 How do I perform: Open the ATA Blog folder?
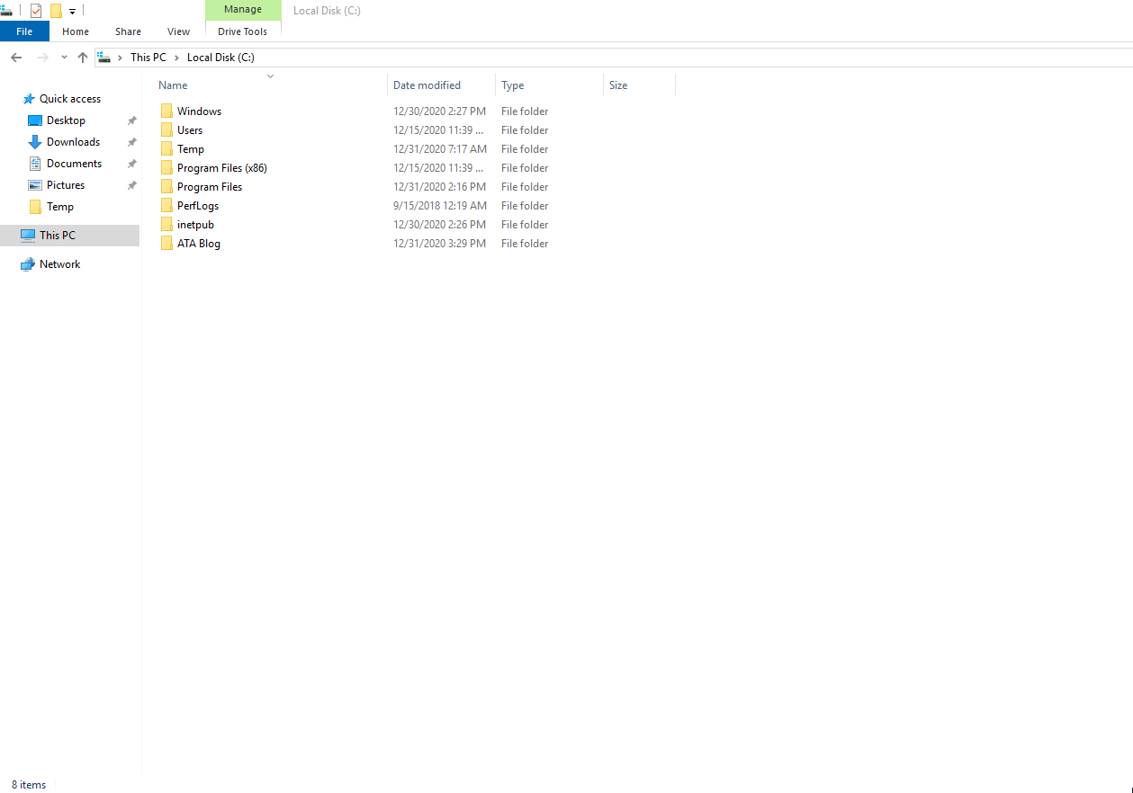pos(199,243)
